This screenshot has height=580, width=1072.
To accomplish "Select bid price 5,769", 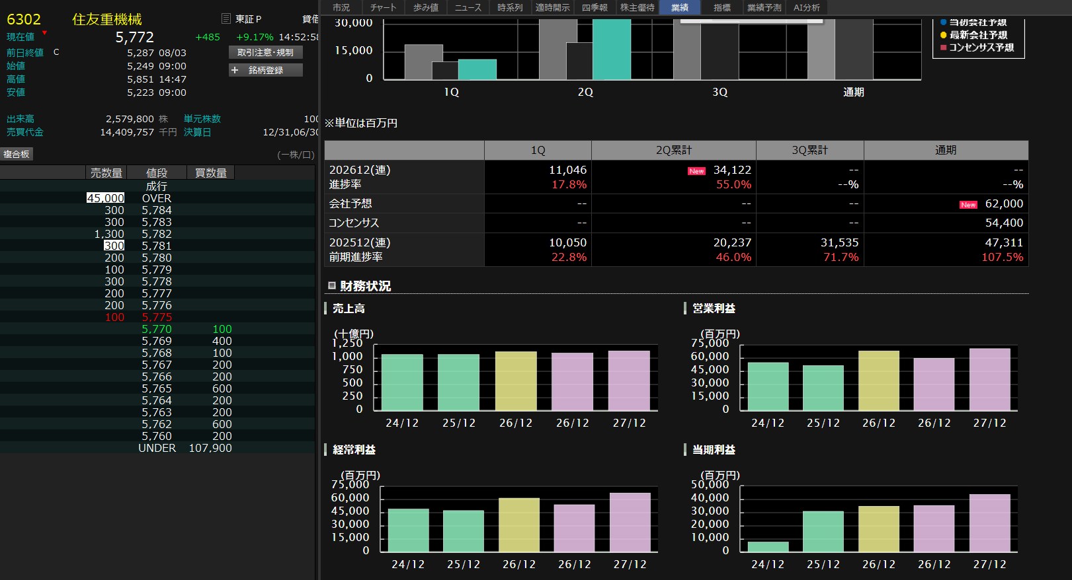I will (157, 341).
